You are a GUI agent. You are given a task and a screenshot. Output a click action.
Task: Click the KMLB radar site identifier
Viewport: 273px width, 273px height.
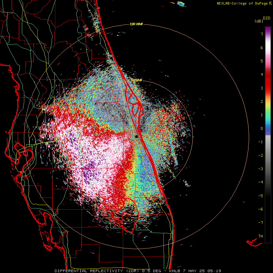(x=175, y=271)
